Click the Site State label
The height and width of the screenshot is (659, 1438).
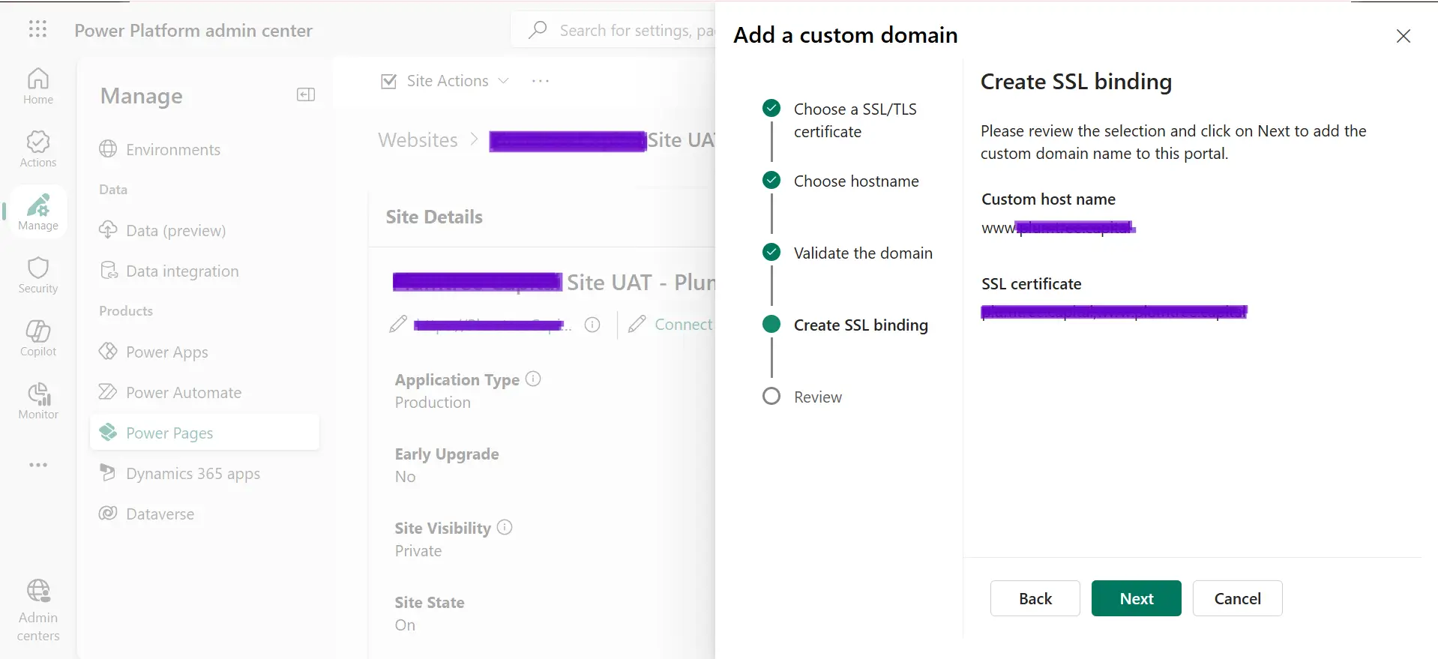430,603
